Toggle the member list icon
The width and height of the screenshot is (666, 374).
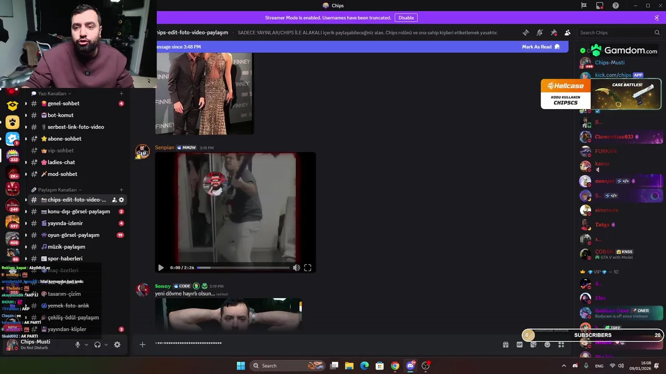568,32
